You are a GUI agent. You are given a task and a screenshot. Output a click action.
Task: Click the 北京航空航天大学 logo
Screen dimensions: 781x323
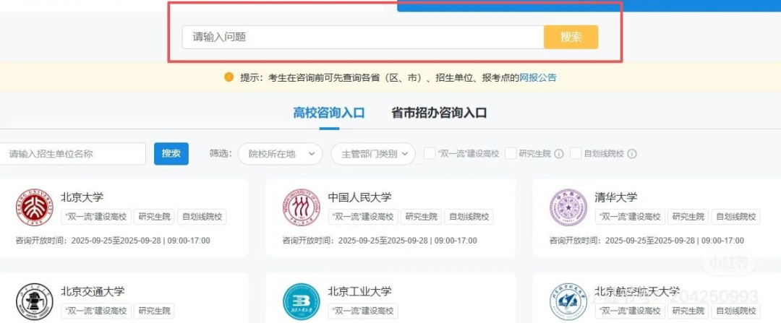568,301
